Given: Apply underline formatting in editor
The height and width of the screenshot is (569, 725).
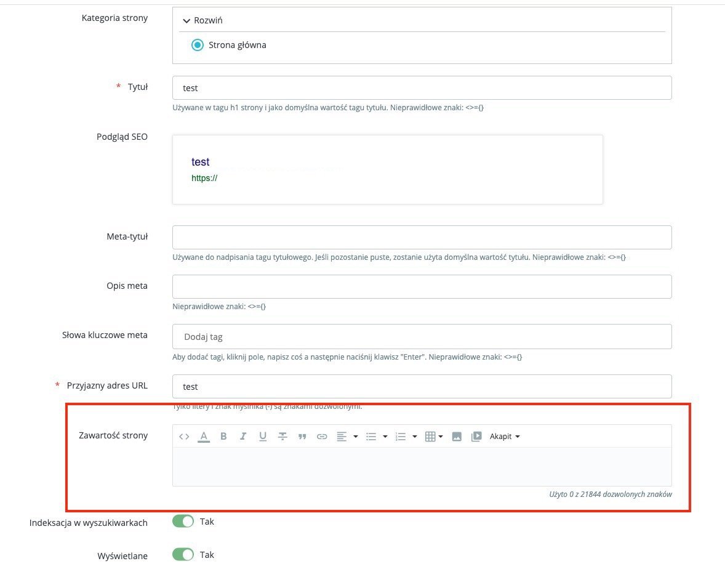Looking at the screenshot, I should 263,437.
